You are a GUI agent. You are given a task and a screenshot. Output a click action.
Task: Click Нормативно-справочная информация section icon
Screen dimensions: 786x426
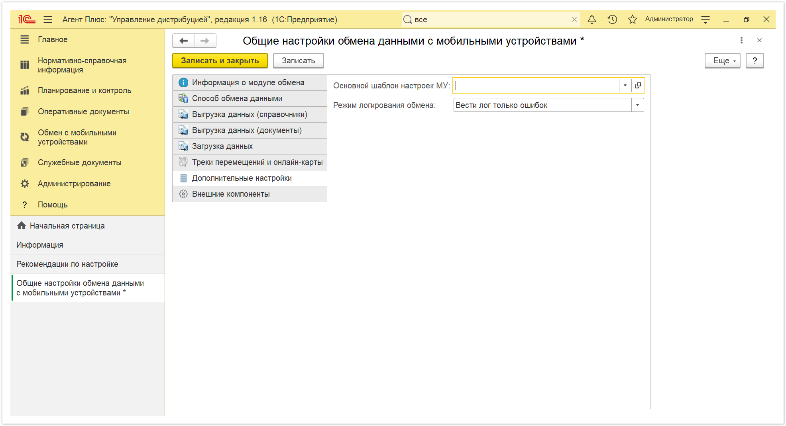[25, 65]
